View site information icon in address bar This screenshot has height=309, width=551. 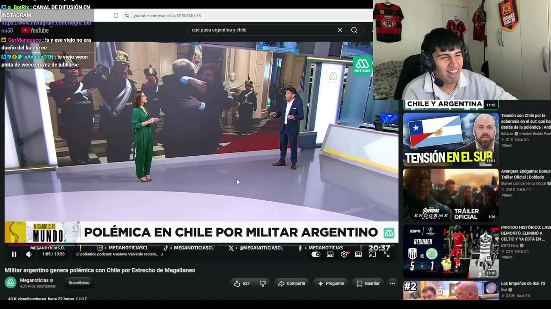(x=127, y=16)
